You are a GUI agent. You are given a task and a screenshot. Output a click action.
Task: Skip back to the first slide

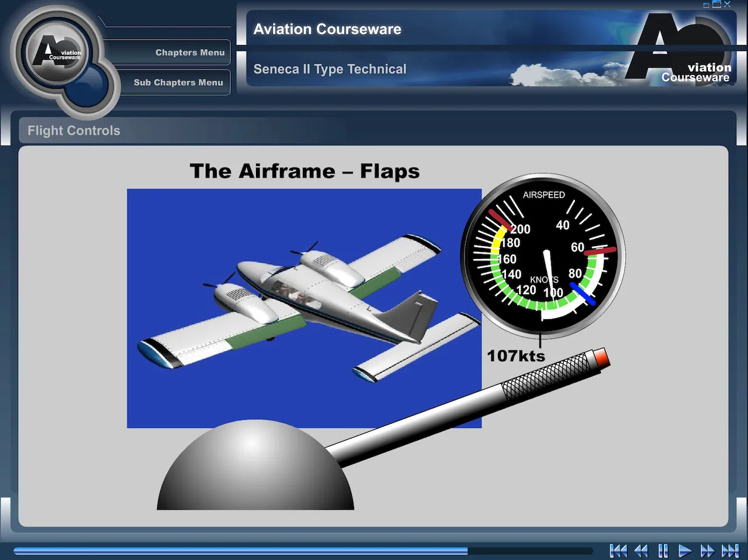[618, 550]
